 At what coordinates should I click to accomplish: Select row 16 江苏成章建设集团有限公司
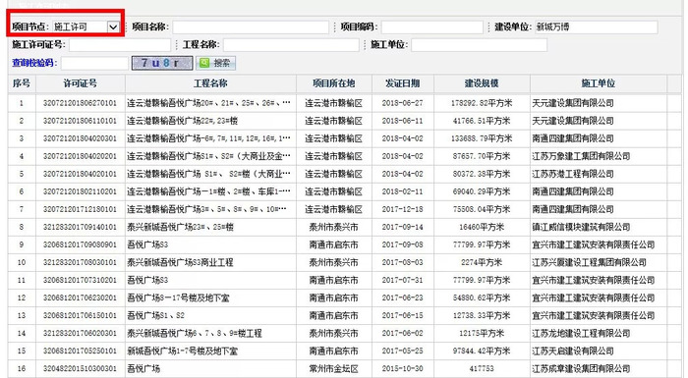(x=581, y=369)
